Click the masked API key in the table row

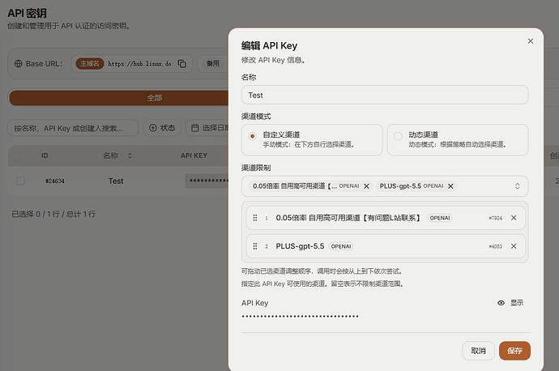(x=207, y=181)
